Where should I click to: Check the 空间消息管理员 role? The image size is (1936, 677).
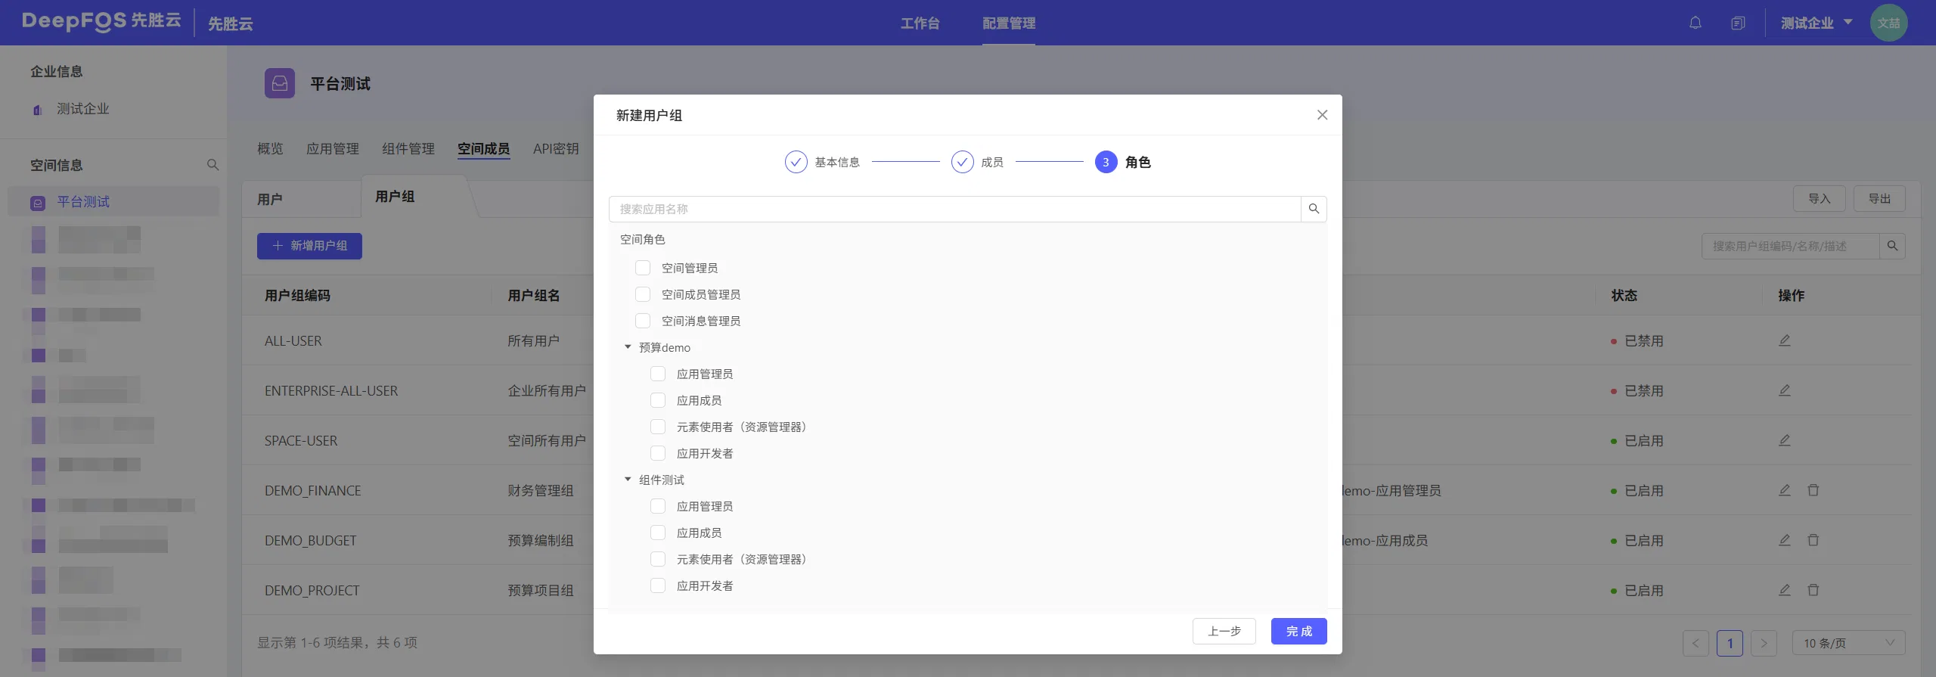(x=643, y=321)
